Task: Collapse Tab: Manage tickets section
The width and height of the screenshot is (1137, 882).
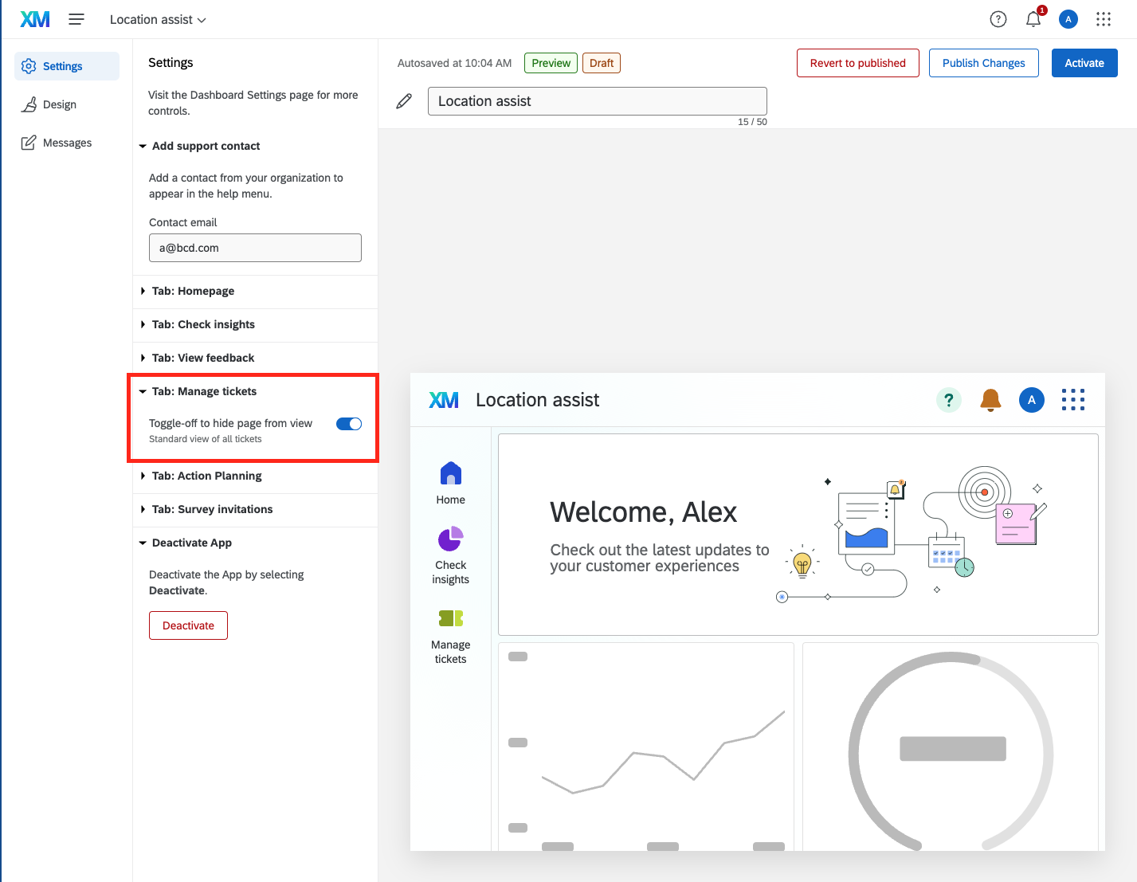Action: [255, 391]
